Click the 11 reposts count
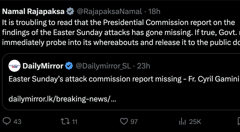240x132 pixels. point(74,122)
